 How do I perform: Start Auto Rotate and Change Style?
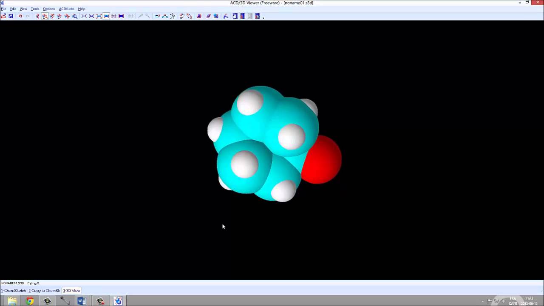[189, 16]
